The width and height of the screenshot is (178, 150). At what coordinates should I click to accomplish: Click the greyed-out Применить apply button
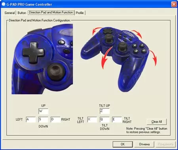click(x=166, y=144)
